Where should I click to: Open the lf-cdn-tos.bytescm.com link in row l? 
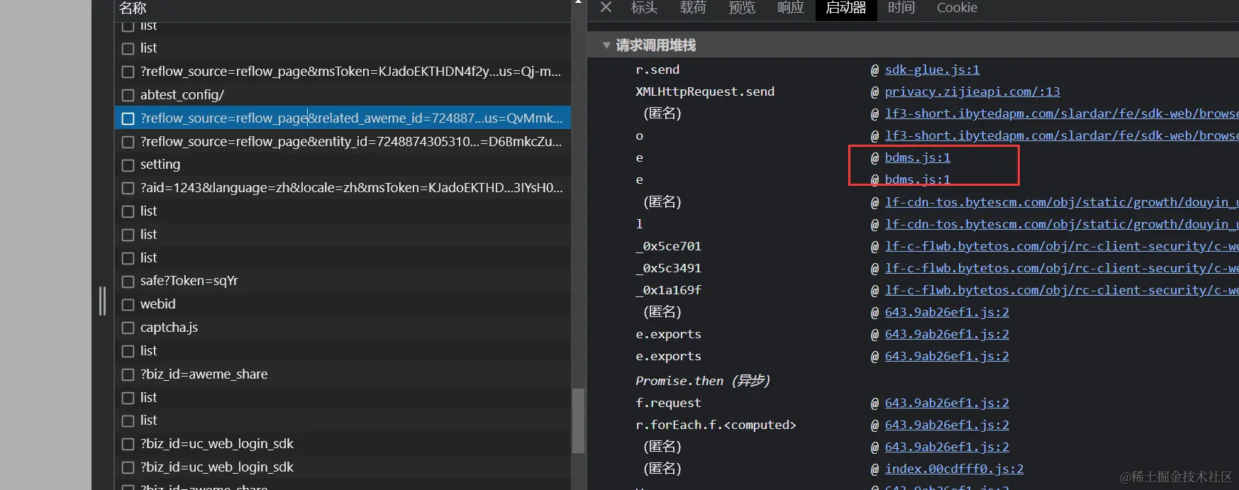[1062, 224]
